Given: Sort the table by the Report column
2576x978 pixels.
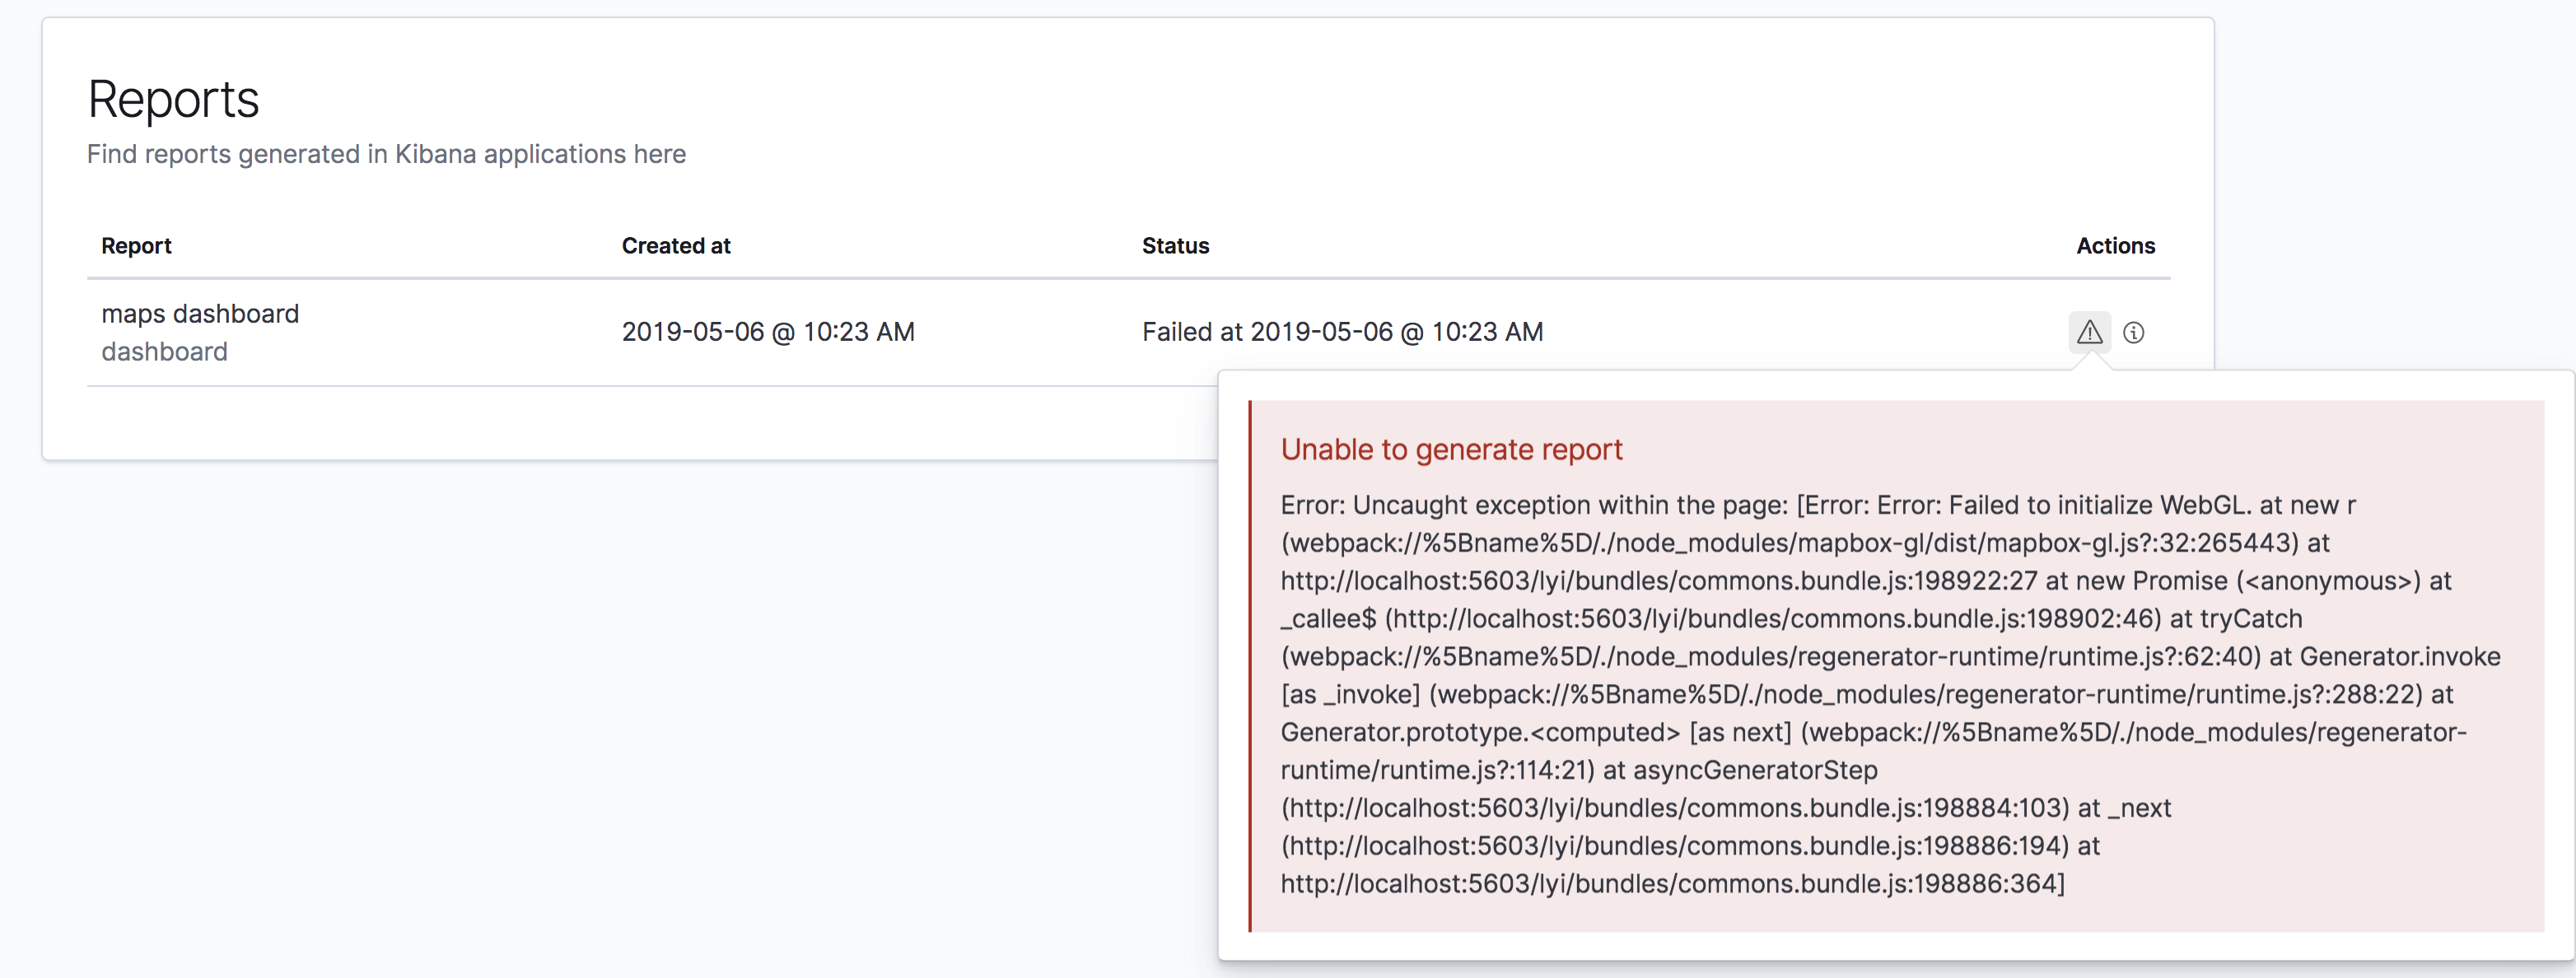Looking at the screenshot, I should coord(136,245).
